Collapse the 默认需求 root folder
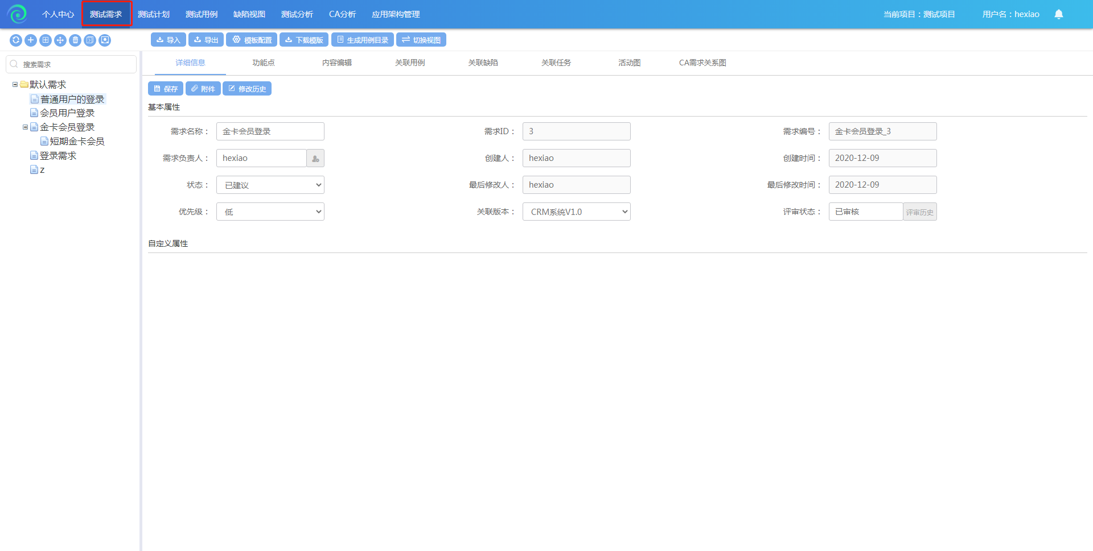 (15, 85)
